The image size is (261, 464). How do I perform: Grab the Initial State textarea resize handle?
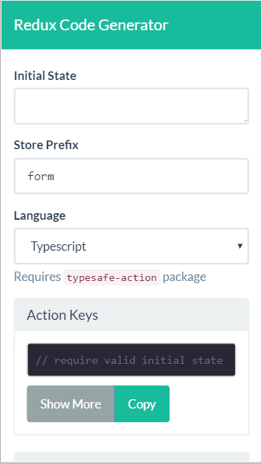[245, 120]
